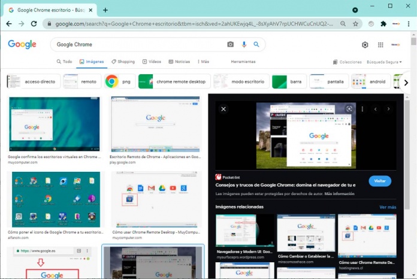
Task: Reload the page with the refresh icon
Action: 34,24
